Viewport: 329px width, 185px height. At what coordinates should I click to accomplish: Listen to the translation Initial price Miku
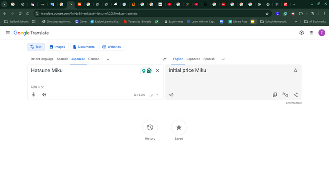tap(171, 95)
